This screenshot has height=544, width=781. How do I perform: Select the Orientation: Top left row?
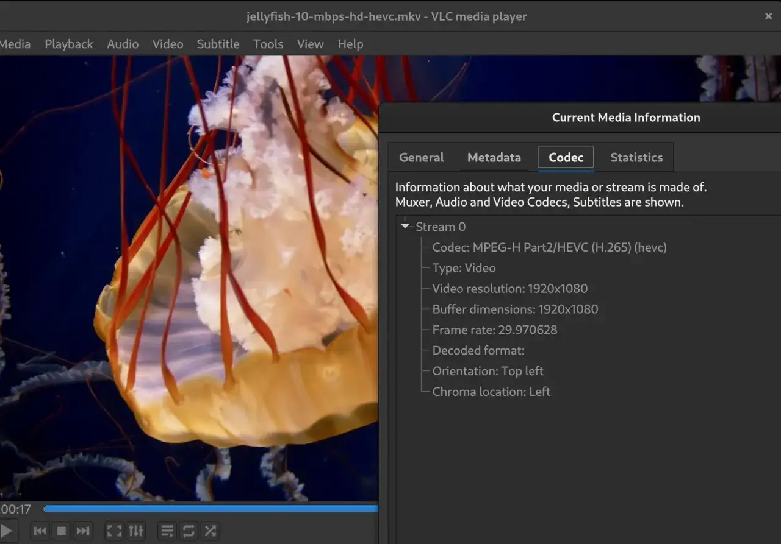click(x=488, y=371)
